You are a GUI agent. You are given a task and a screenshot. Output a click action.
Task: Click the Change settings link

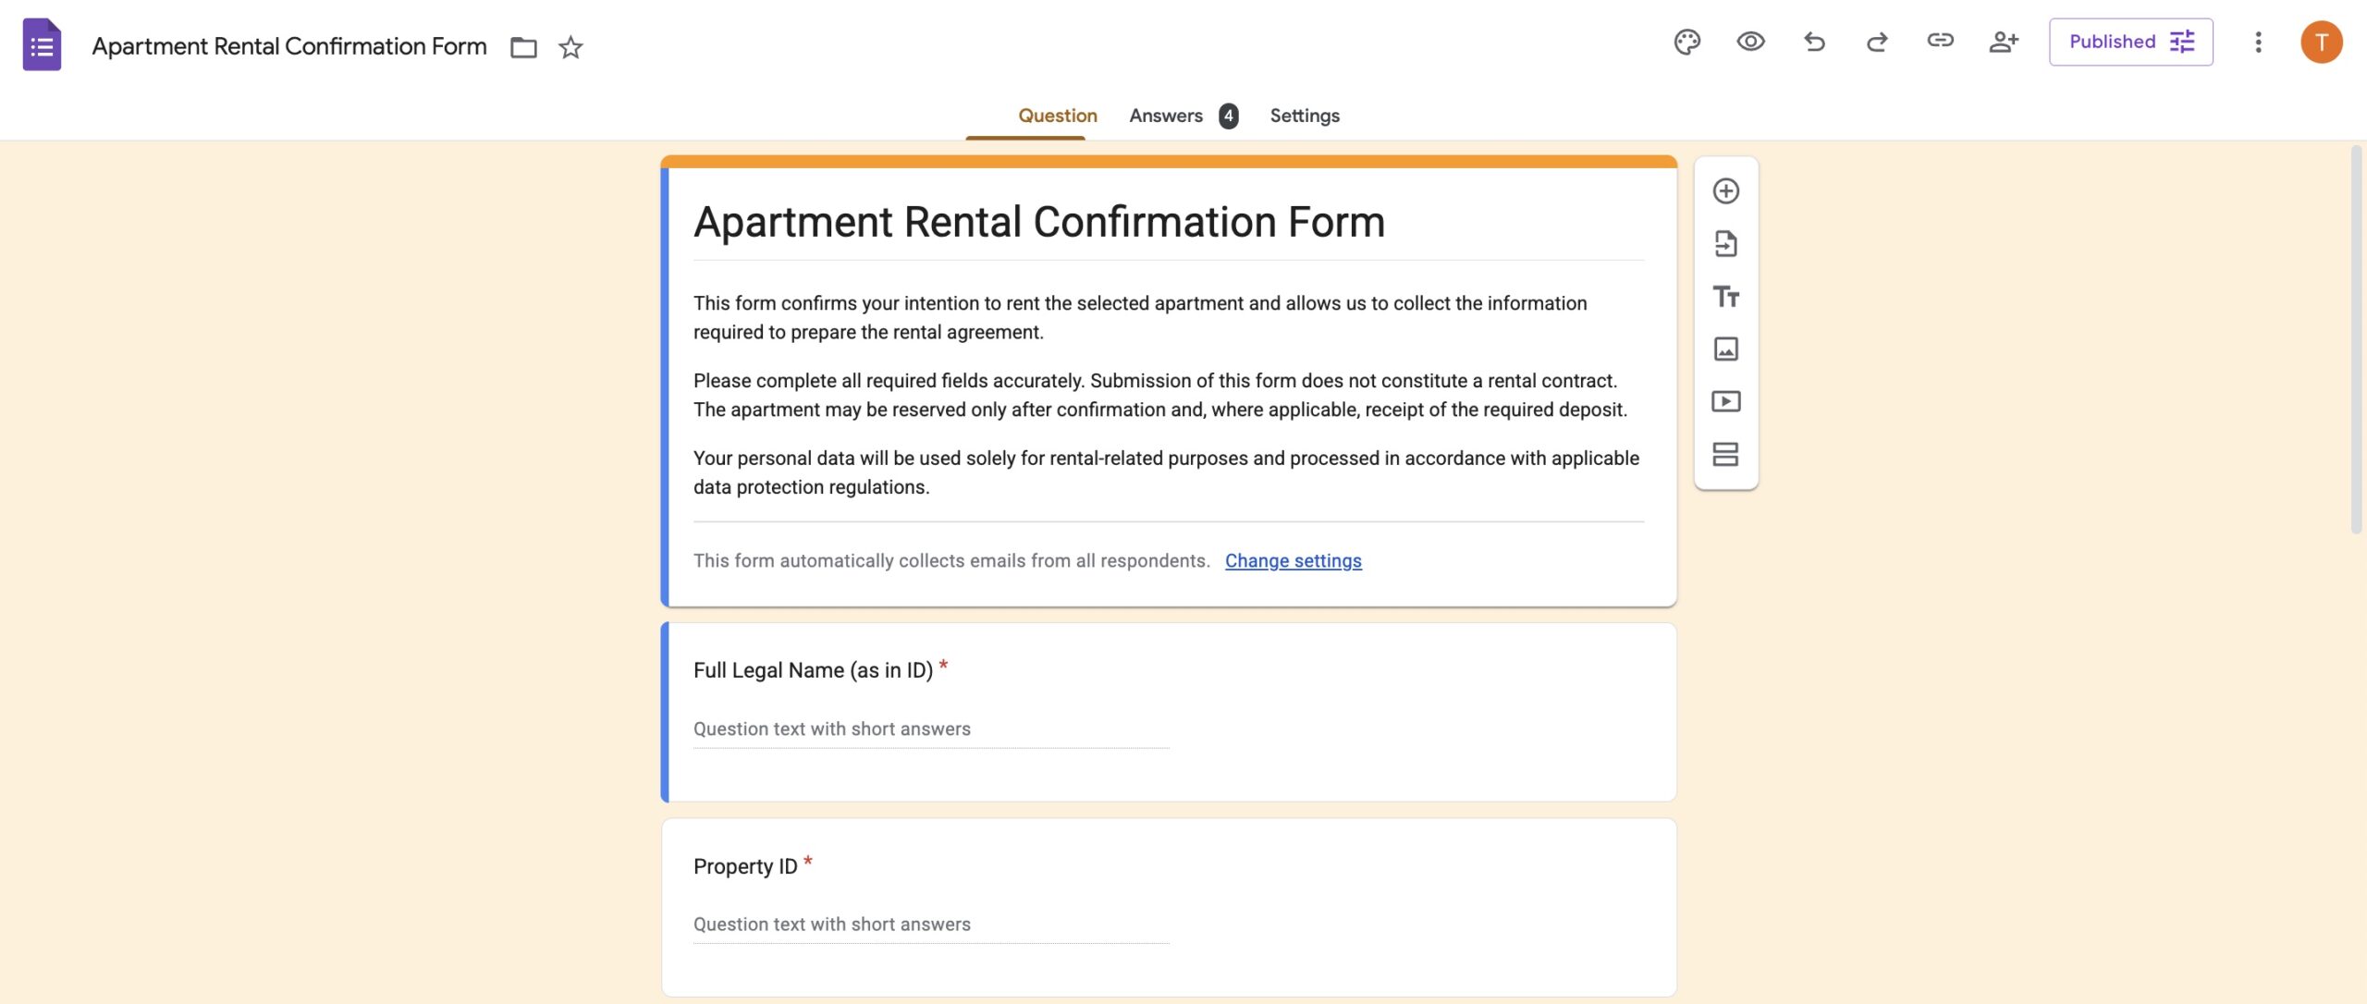click(x=1293, y=561)
